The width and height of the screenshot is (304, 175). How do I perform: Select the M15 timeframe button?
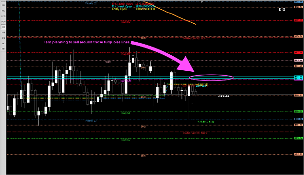3,16
